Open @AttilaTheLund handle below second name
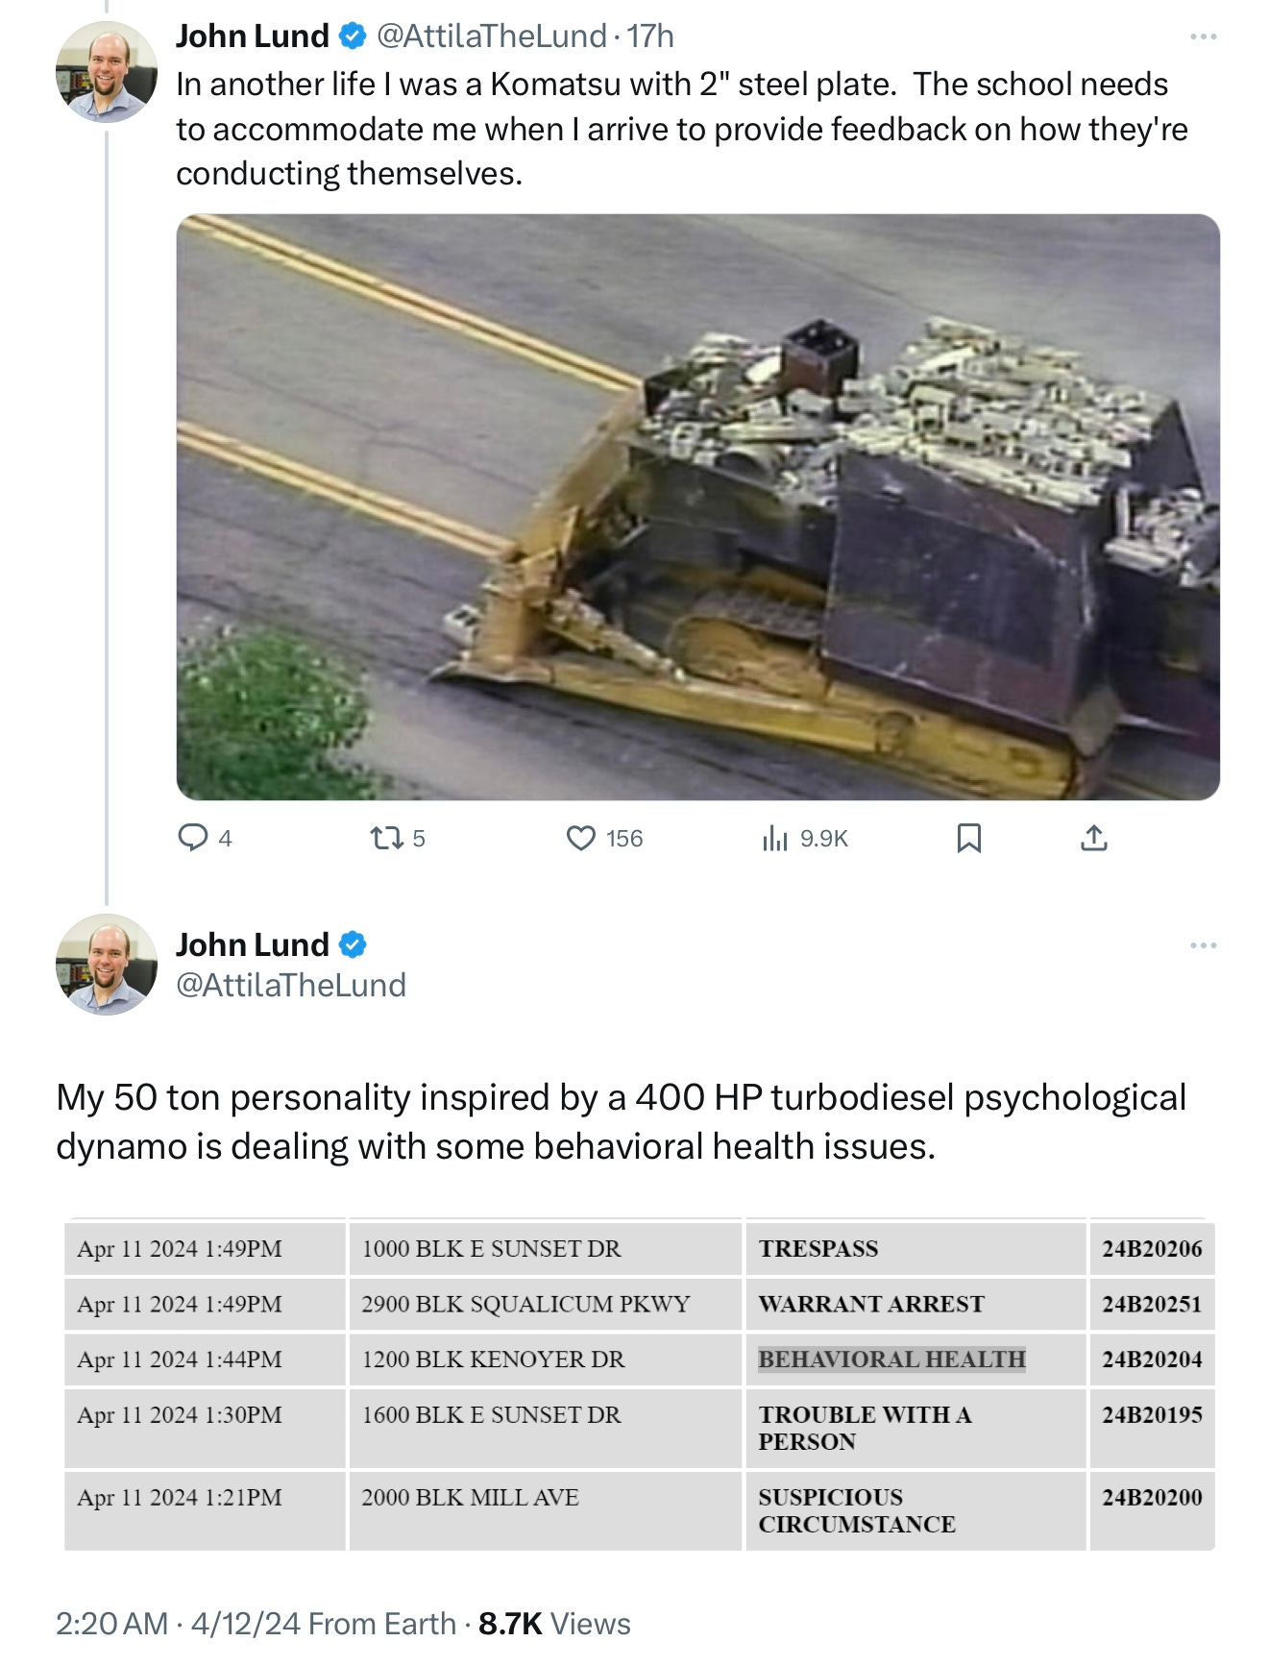Image resolution: width=1269 pixels, height=1666 pixels. point(291,985)
